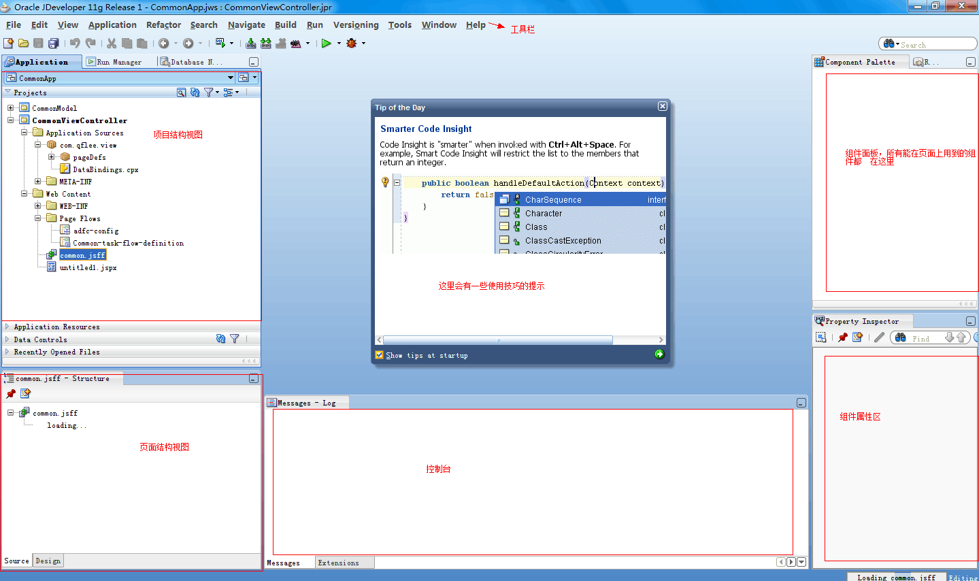Open the Refactor menu

click(164, 25)
